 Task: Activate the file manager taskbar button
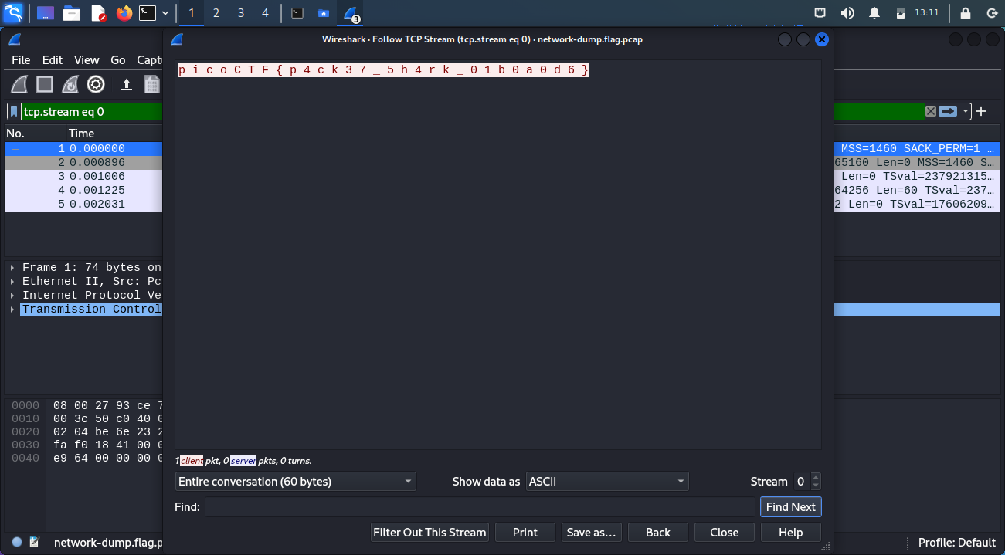tap(324, 13)
